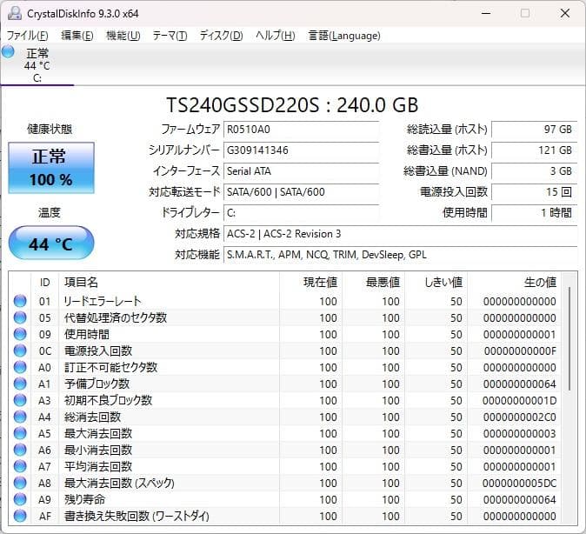The height and width of the screenshot is (534, 586).
Task: Click status orb for A5 最大消去回数
Action: pos(20,433)
